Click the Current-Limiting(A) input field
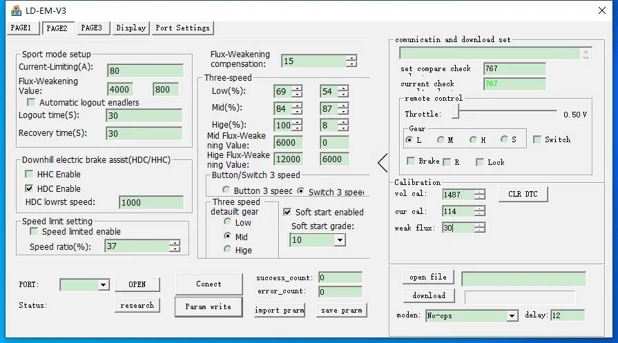This screenshot has height=343, width=618. [x=145, y=71]
